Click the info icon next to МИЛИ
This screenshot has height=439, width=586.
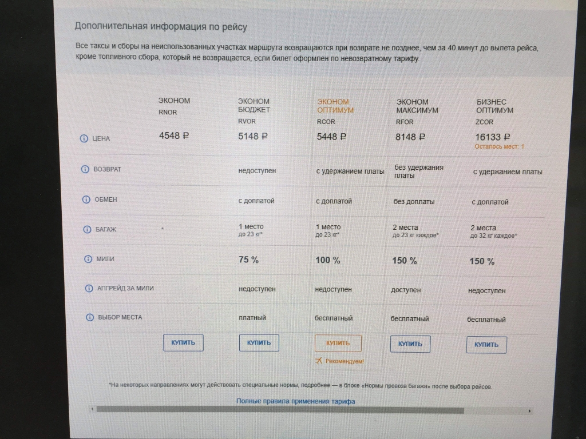(x=88, y=259)
